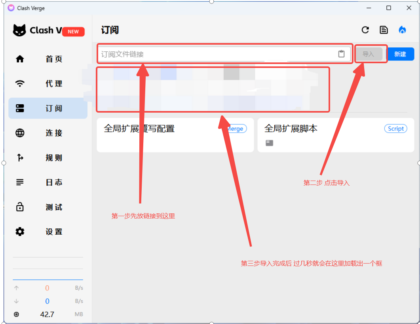The height and width of the screenshot is (324, 420).
Task: Navigate to the 规则 rules page
Action: tap(48, 158)
